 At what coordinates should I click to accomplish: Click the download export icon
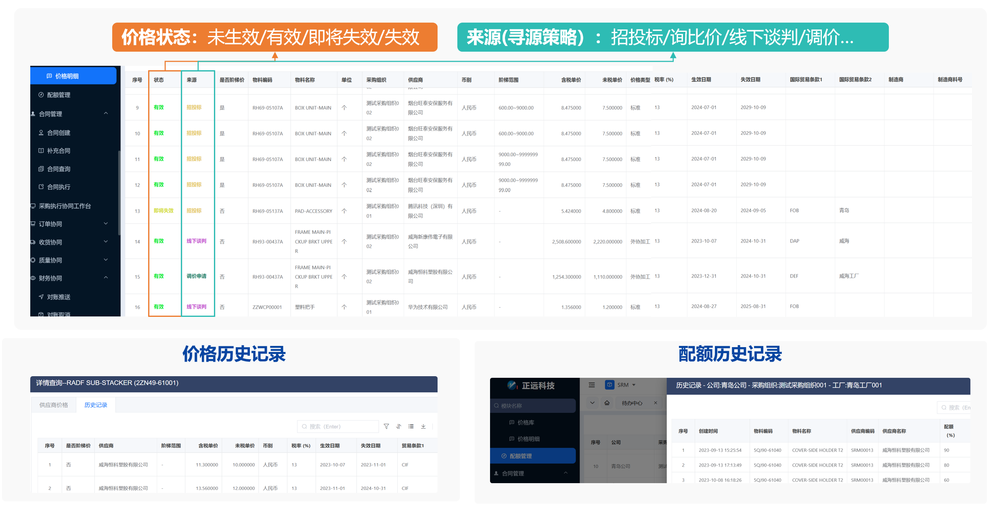tap(423, 426)
